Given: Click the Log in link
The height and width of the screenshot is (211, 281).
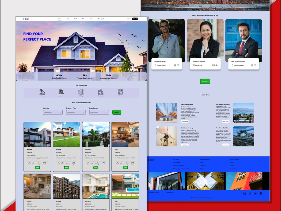Looking at the screenshot, I should coord(128,19).
